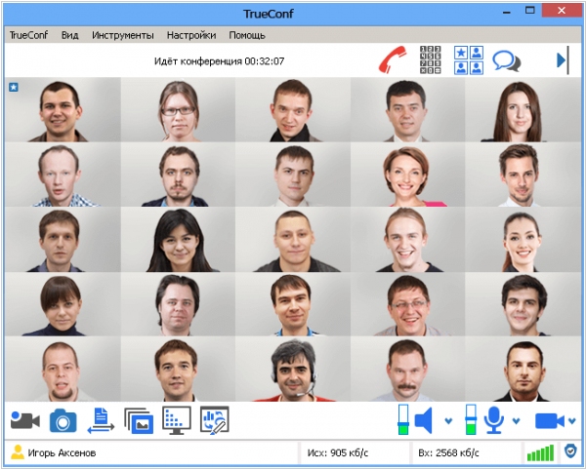Expand the side panel with the arrow icon

(x=563, y=60)
